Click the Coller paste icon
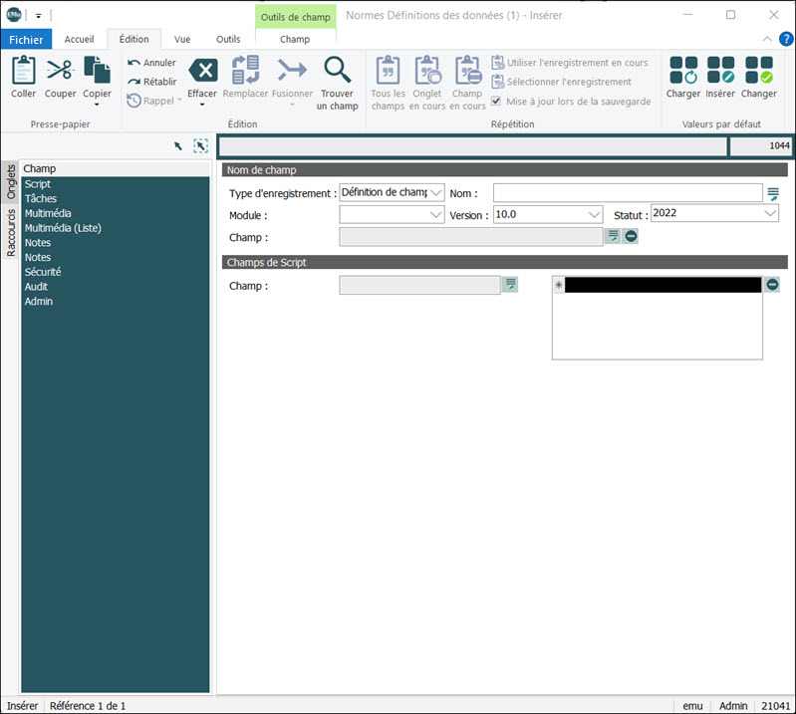The height and width of the screenshot is (714, 796). [23, 70]
